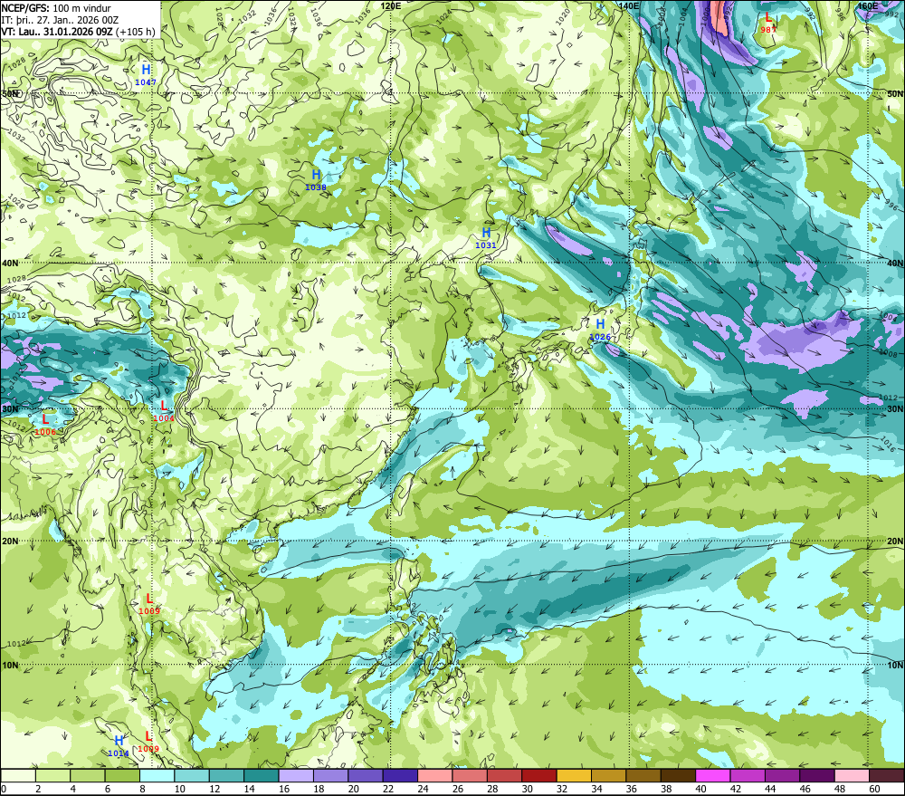Viewport: 905px width, 796px height.
Task: Select the L 1009 marker beside H 1014
Action: point(148,741)
